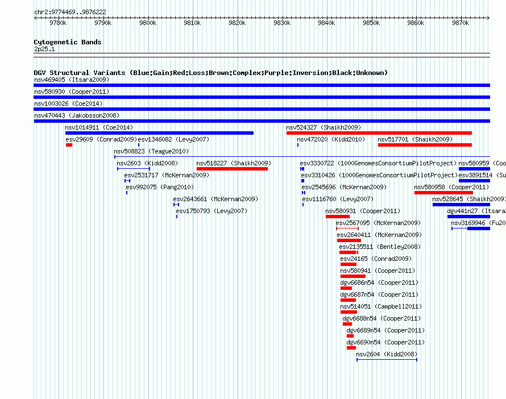Click the DGV Structural Variants track title
This screenshot has height=399, width=506.
pyautogui.click(x=211, y=73)
